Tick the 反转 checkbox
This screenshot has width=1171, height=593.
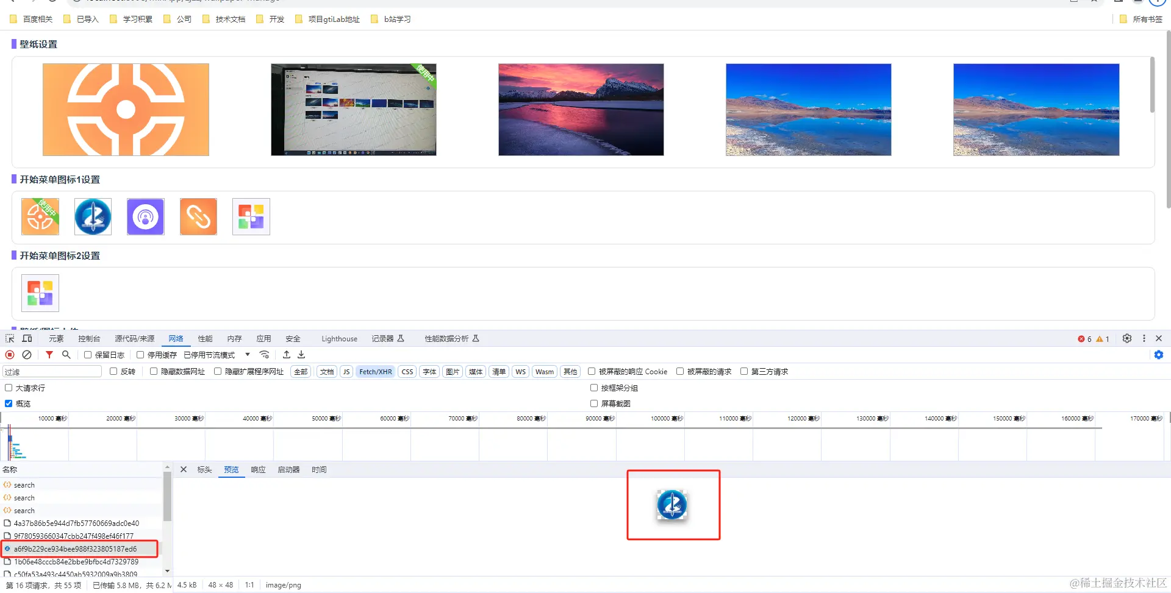pyautogui.click(x=113, y=371)
